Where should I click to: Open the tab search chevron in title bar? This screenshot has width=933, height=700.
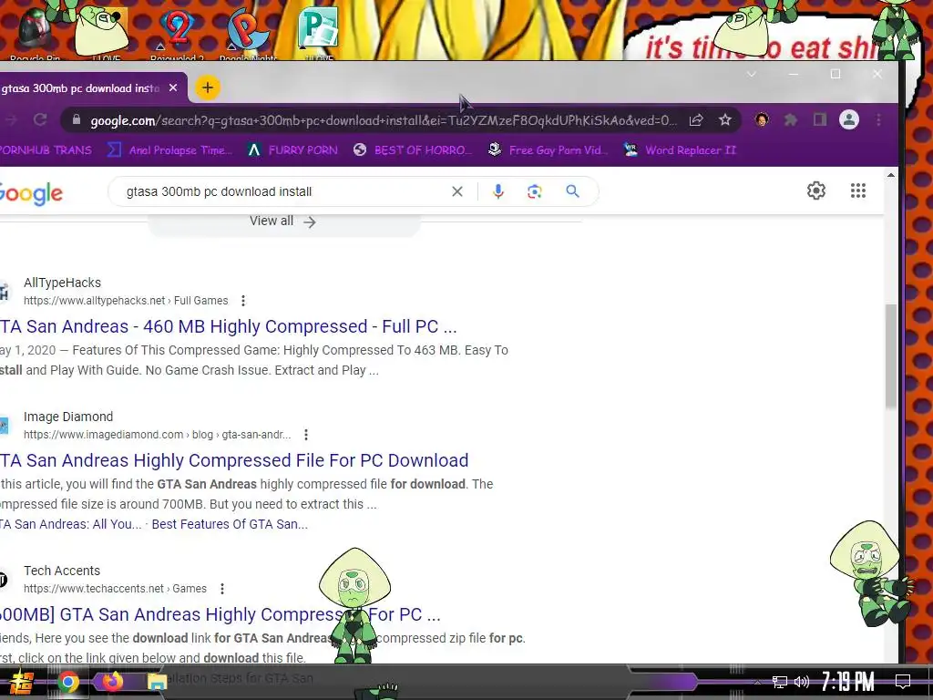click(752, 75)
